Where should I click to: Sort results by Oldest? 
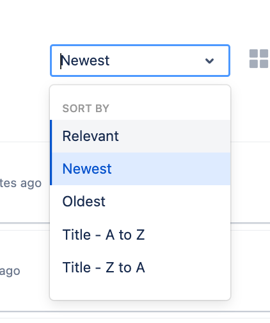click(140, 201)
